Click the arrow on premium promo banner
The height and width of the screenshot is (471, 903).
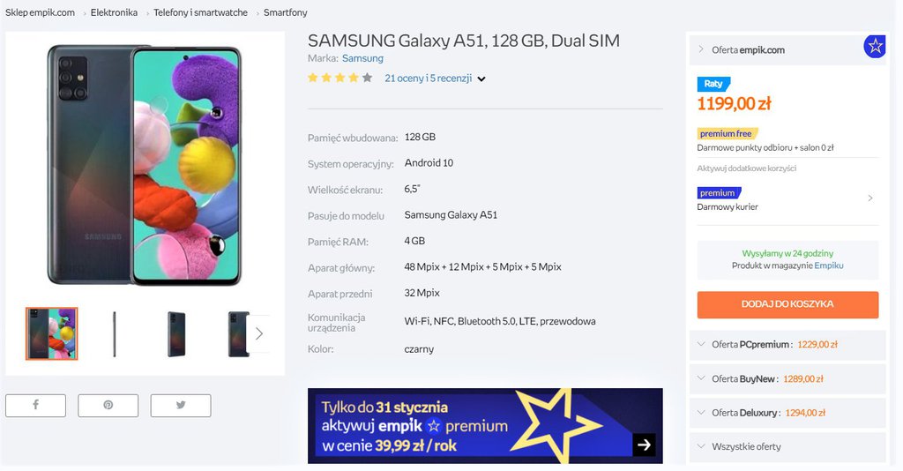pyautogui.click(x=644, y=445)
